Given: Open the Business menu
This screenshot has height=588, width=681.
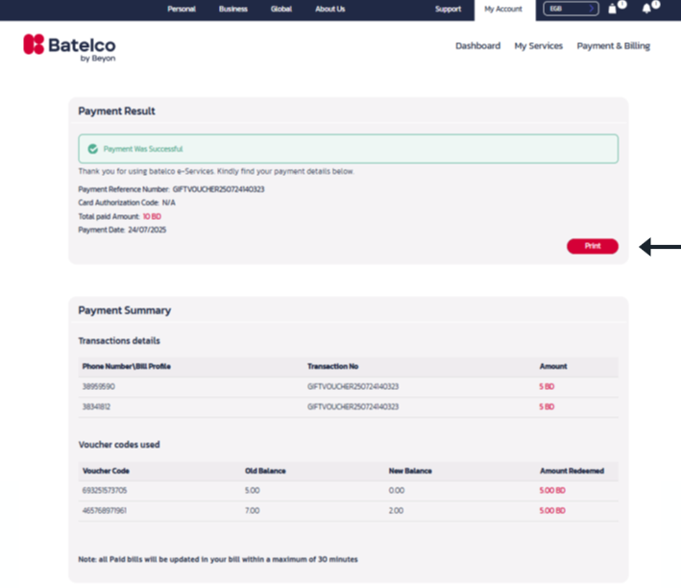Looking at the screenshot, I should coord(233,9).
